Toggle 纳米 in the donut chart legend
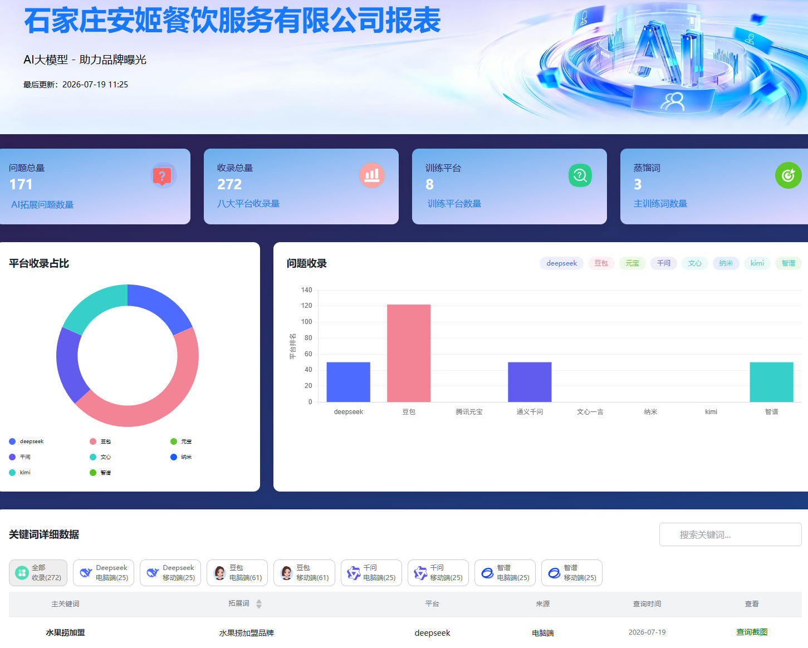 [181, 457]
